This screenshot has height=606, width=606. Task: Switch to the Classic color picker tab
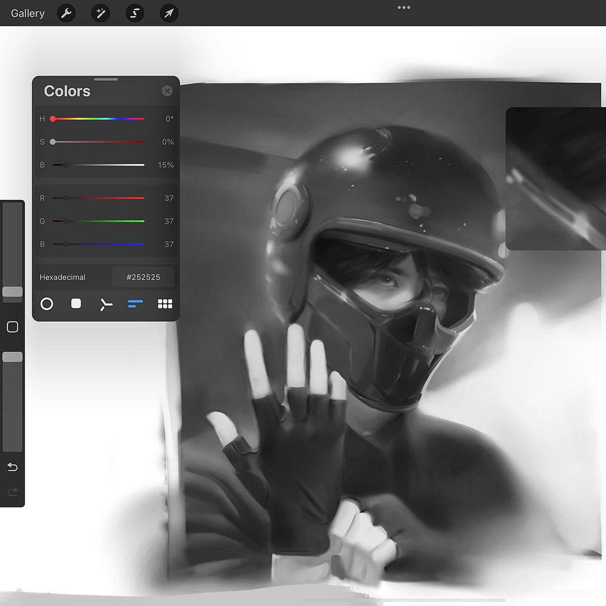tap(76, 303)
